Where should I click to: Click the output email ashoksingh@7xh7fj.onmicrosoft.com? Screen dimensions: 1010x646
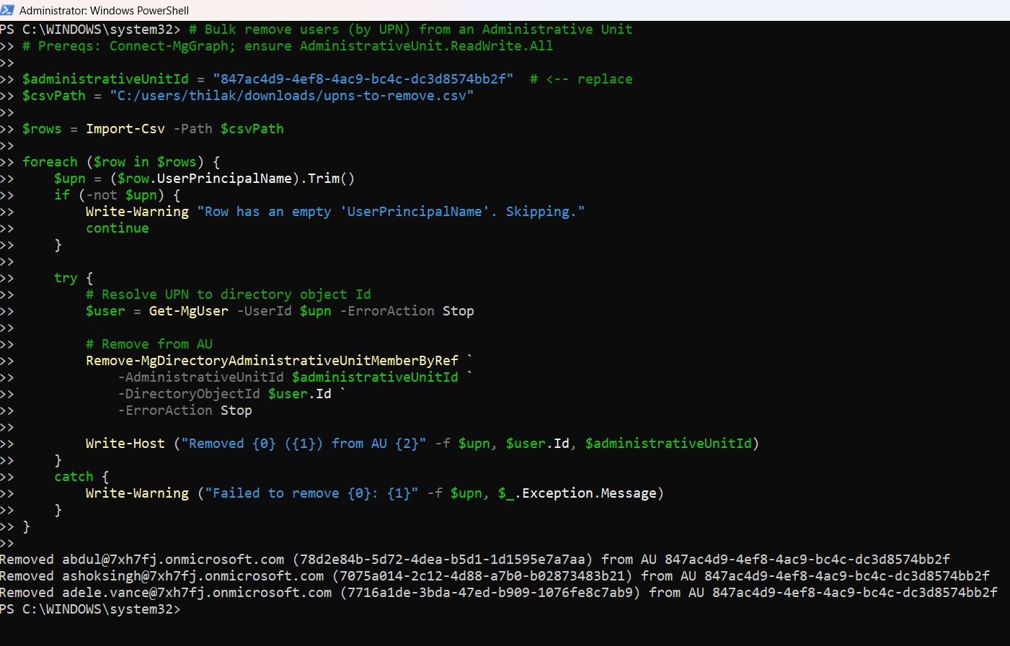click(x=192, y=576)
